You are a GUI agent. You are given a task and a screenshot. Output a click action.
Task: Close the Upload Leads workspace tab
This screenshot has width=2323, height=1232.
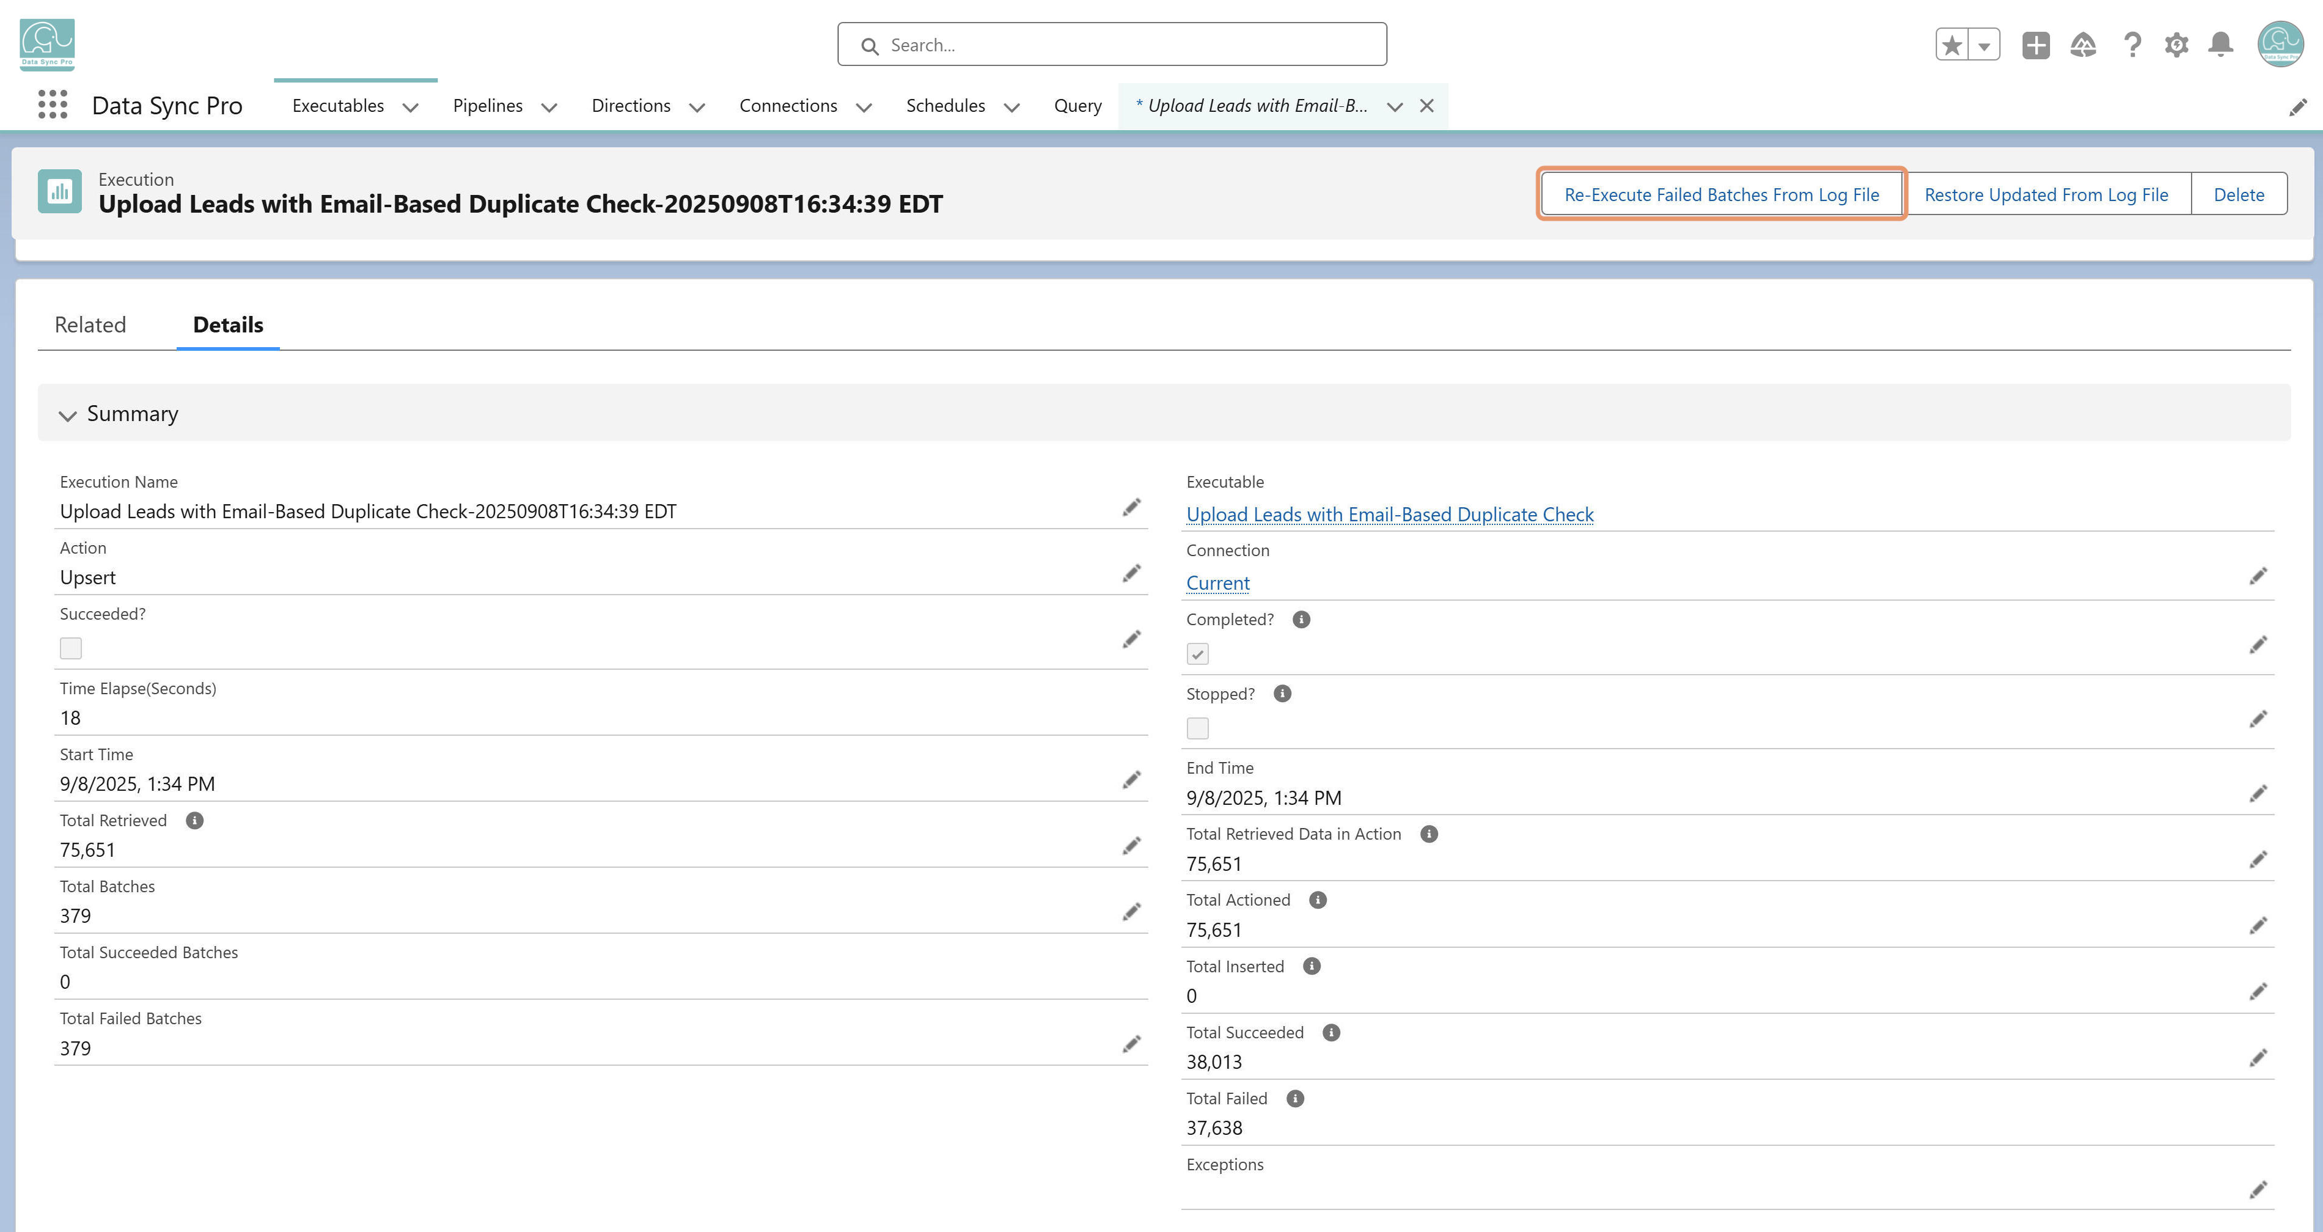click(1426, 106)
